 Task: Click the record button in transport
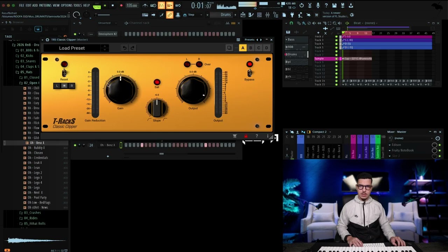121,6
